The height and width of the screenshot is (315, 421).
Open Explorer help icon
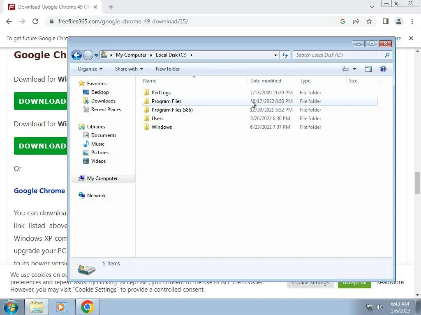[383, 69]
